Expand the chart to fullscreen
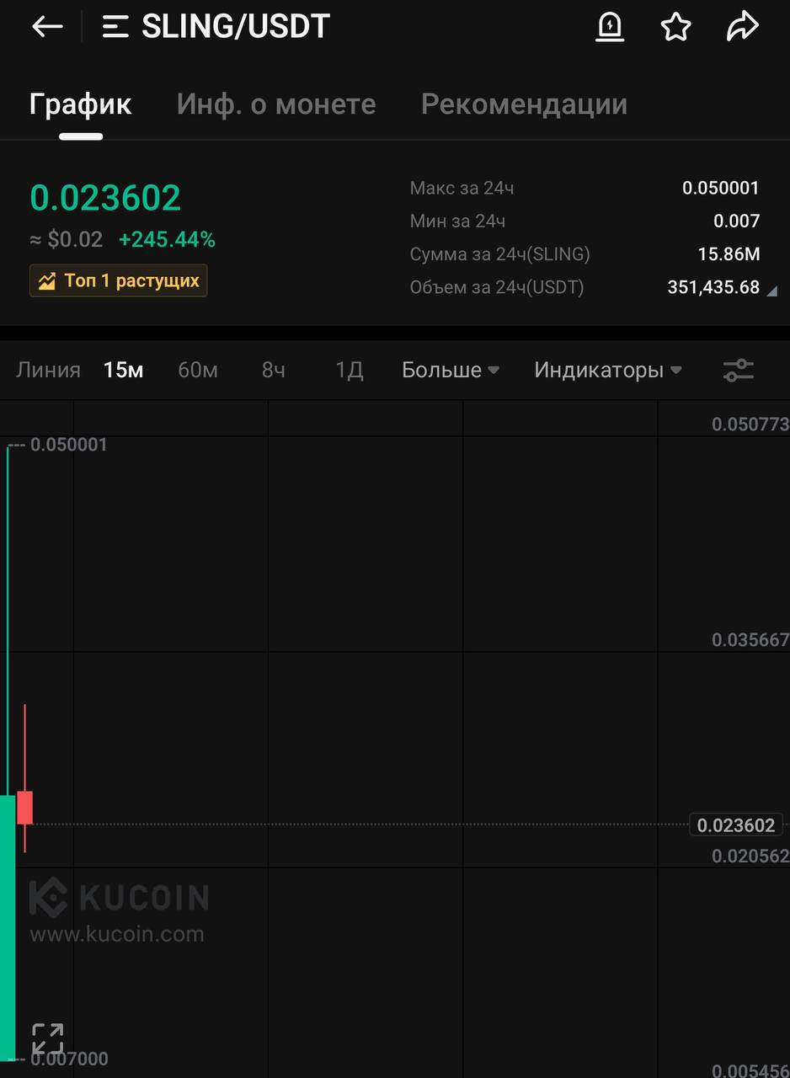This screenshot has height=1078, width=790. point(48,1039)
